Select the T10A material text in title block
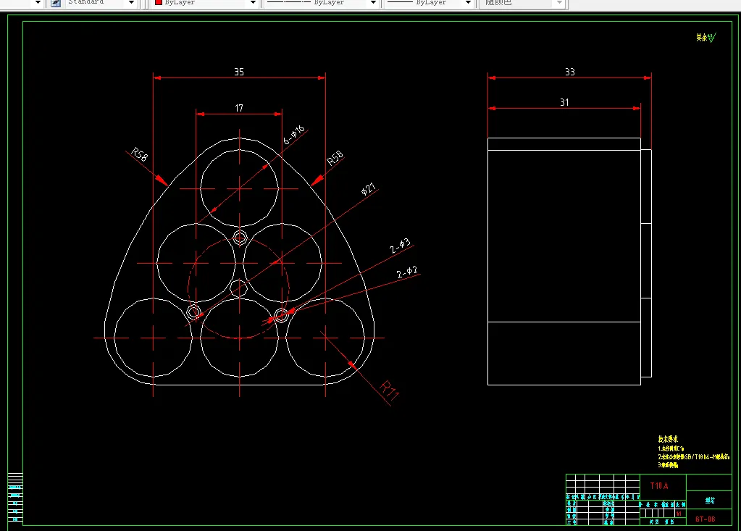The image size is (741, 531). (x=658, y=485)
